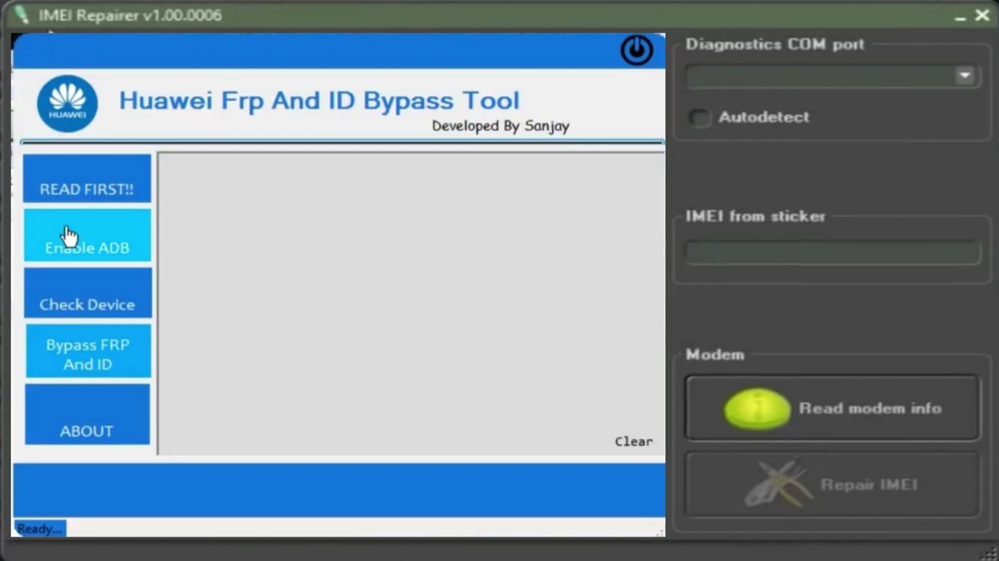
Task: Clear the log output area
Action: point(634,441)
